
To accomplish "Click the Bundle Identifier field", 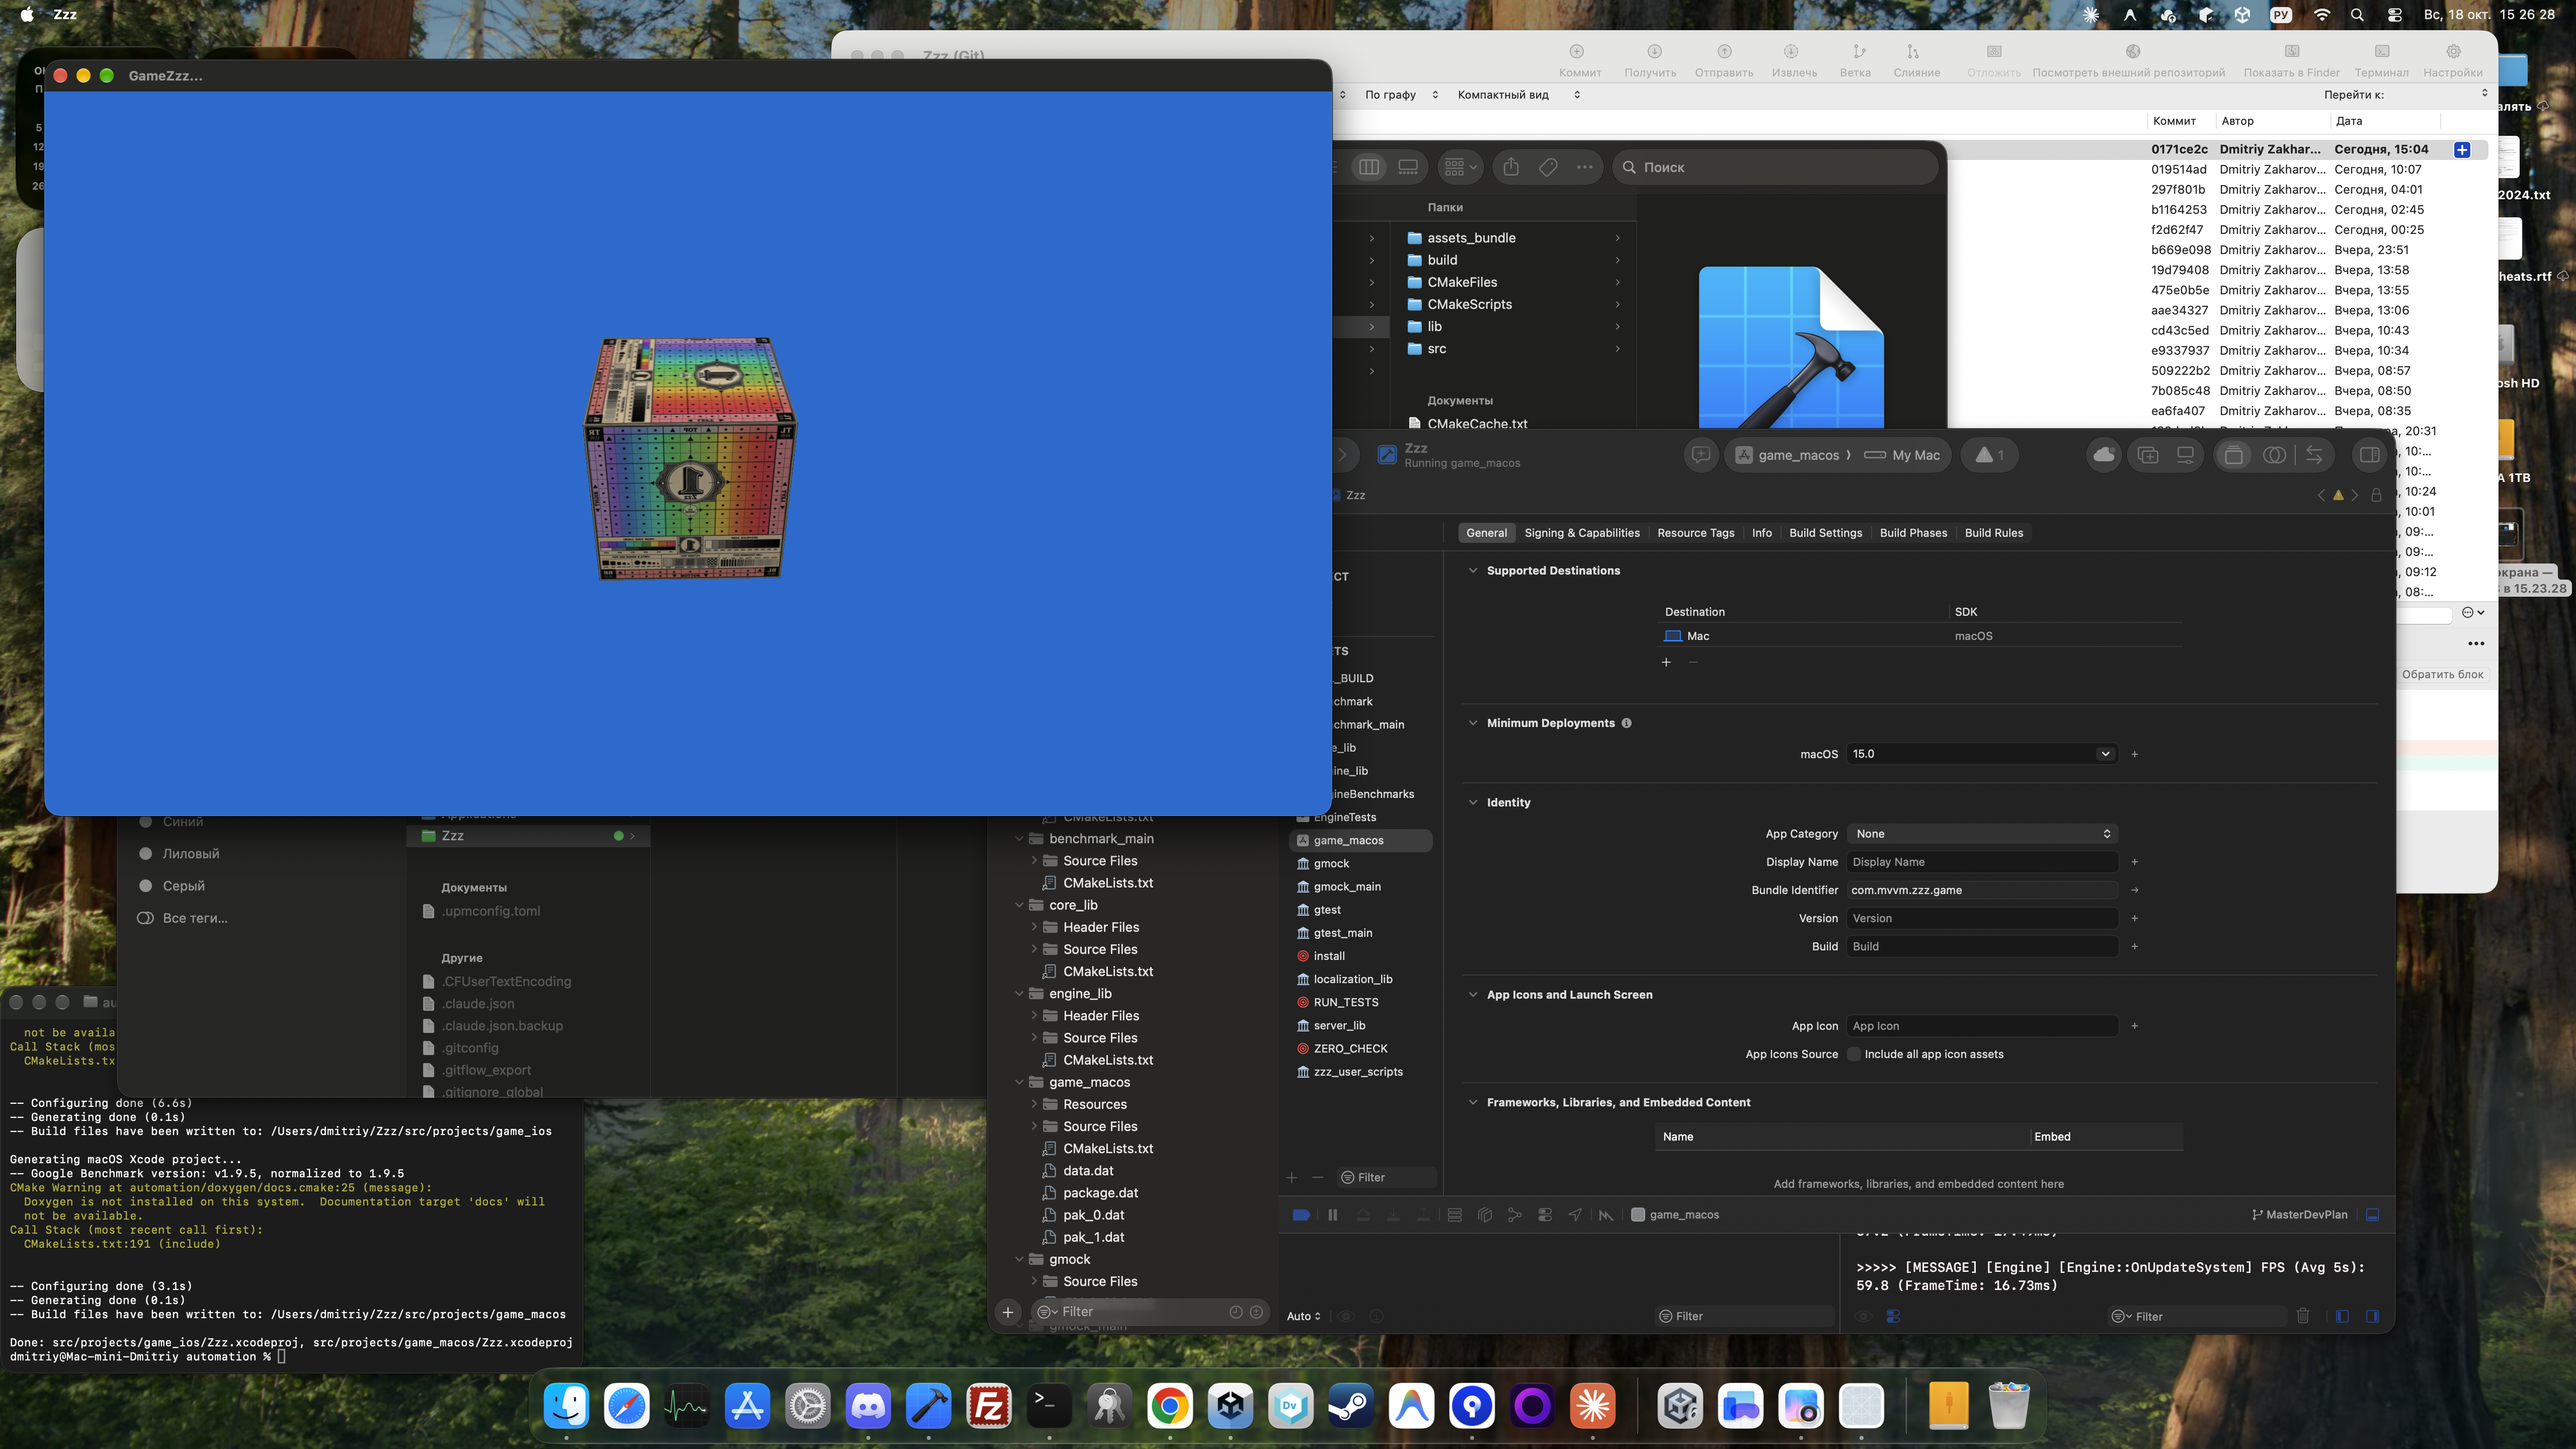I will pos(1982,890).
